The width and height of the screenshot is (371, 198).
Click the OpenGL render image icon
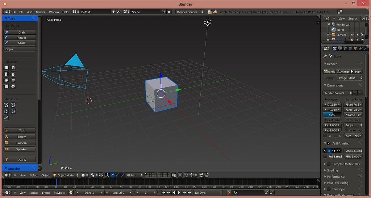click(x=201, y=175)
